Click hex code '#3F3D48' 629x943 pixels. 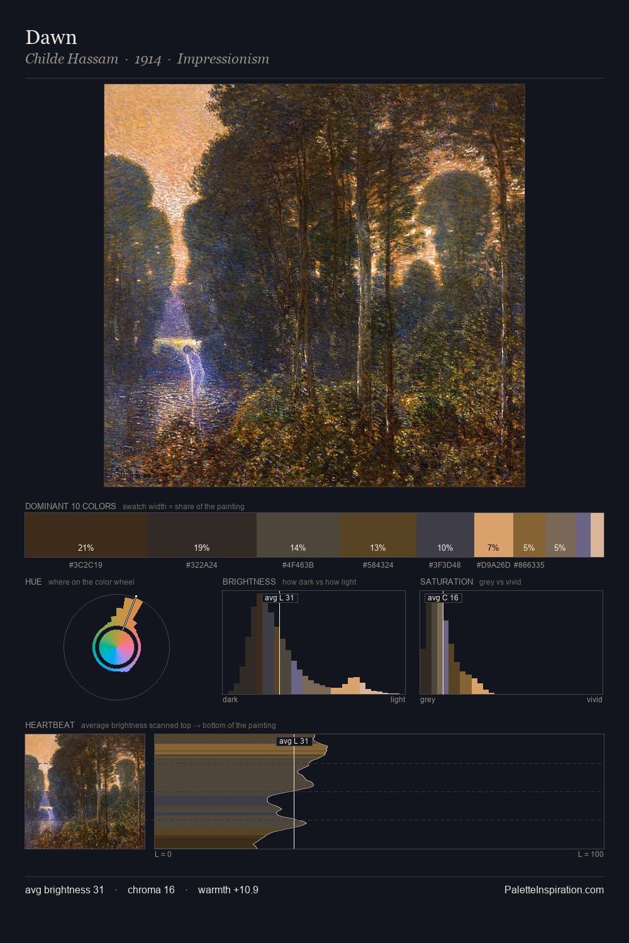coord(445,565)
